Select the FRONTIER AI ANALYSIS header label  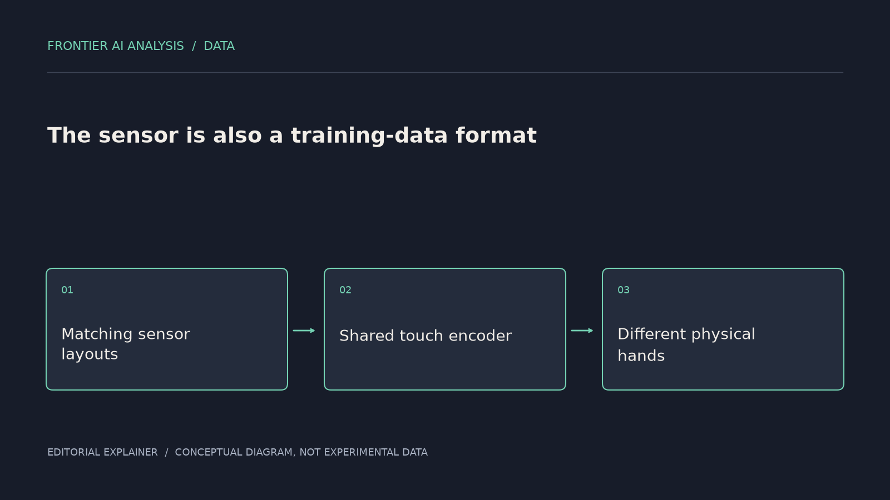(x=116, y=46)
